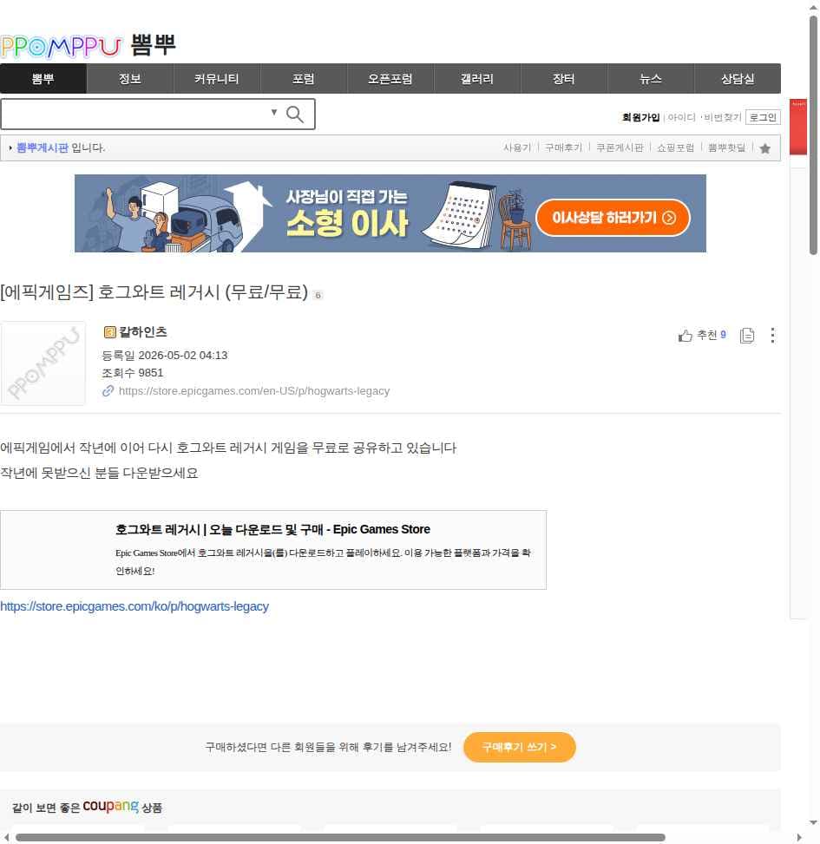Click the author level badge icon
This screenshot has height=844, width=820.
point(110,332)
